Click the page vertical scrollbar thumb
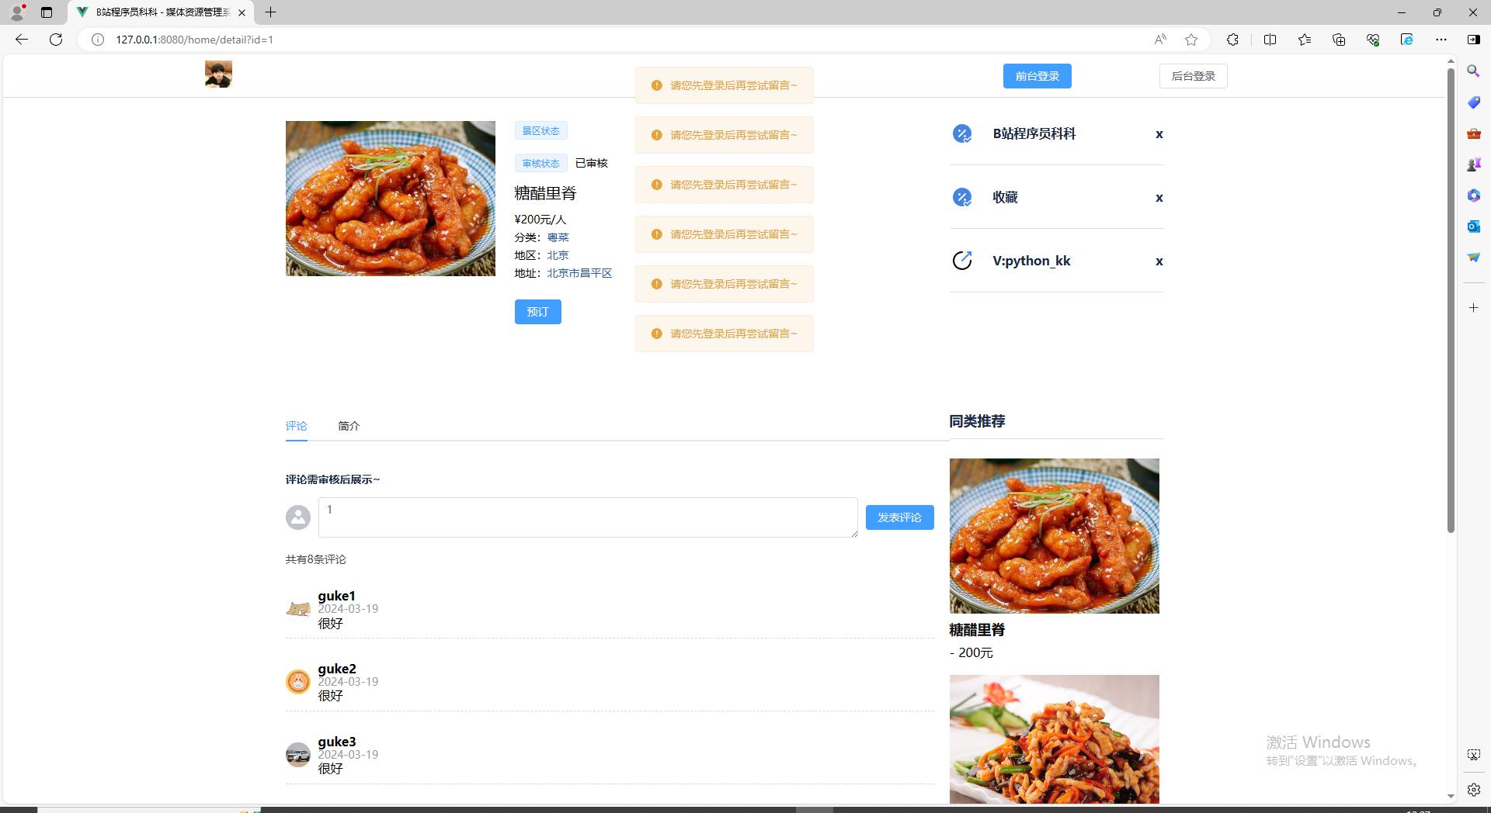Image resolution: width=1491 pixels, height=813 pixels. 1451,300
